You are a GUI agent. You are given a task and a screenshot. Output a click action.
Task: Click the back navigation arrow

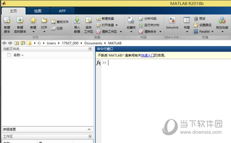(4, 43)
